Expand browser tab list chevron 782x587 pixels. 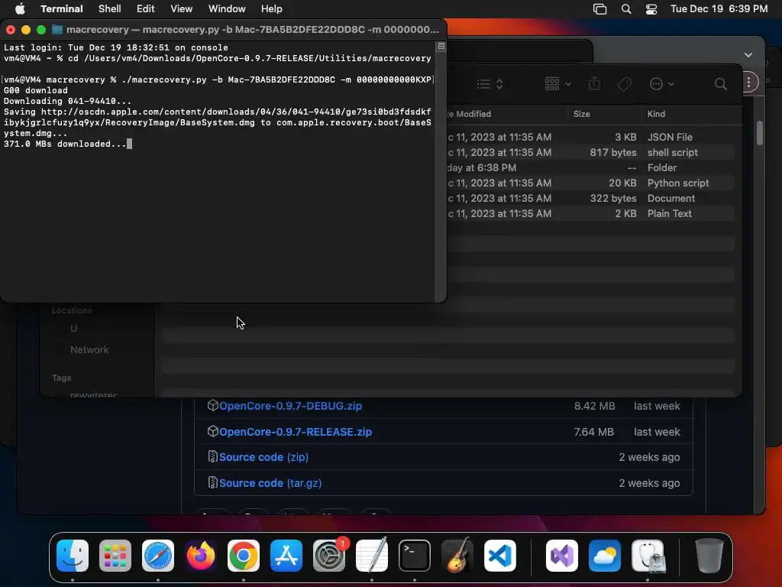click(748, 55)
